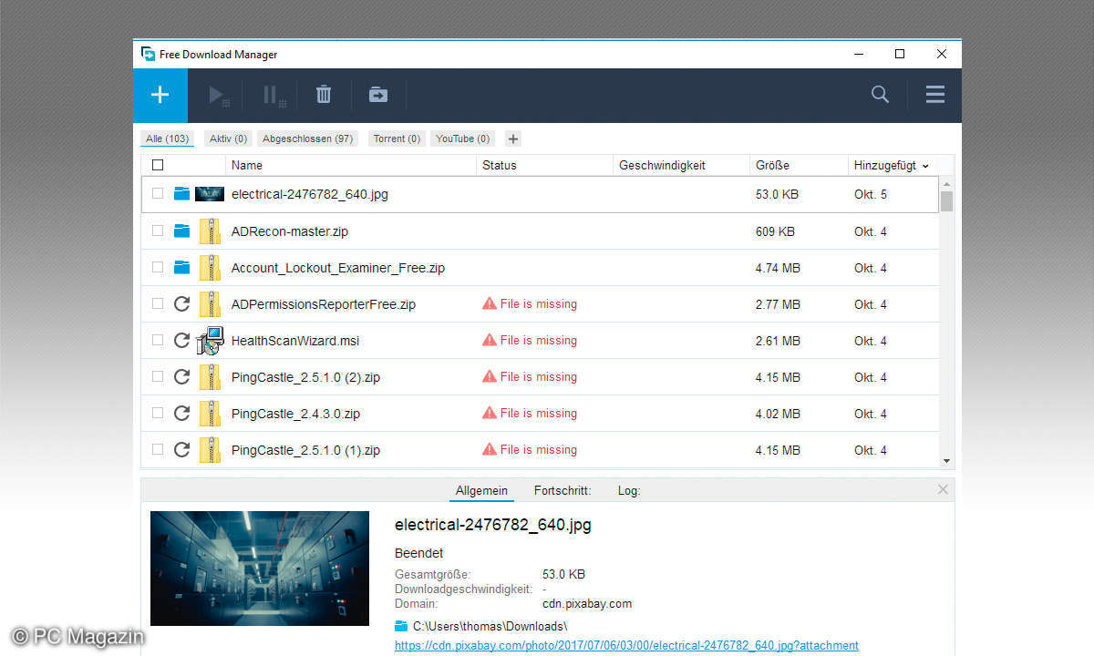
Task: Sort list by Größe column header
Action: click(799, 165)
